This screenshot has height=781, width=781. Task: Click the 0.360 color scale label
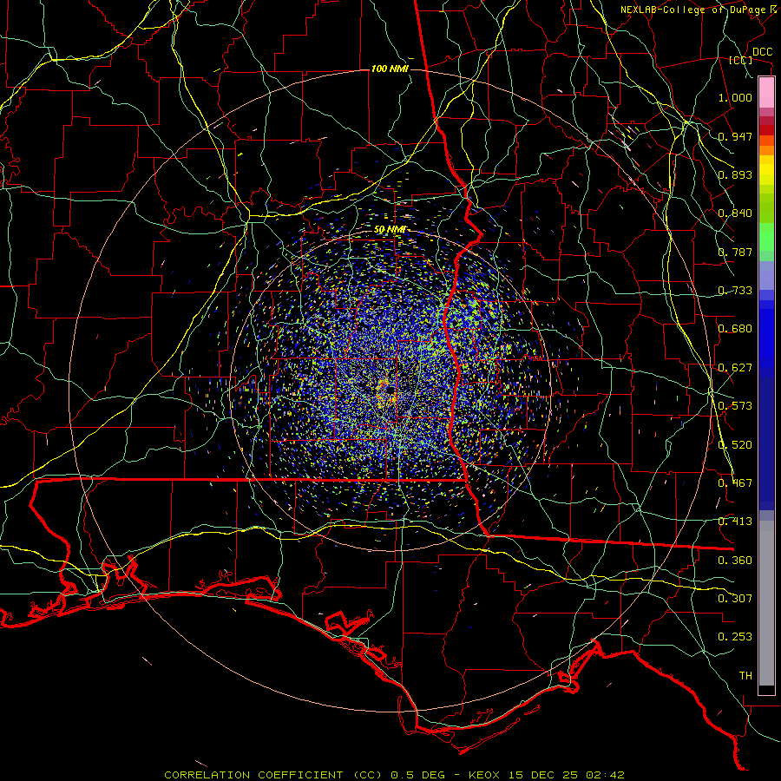735,561
